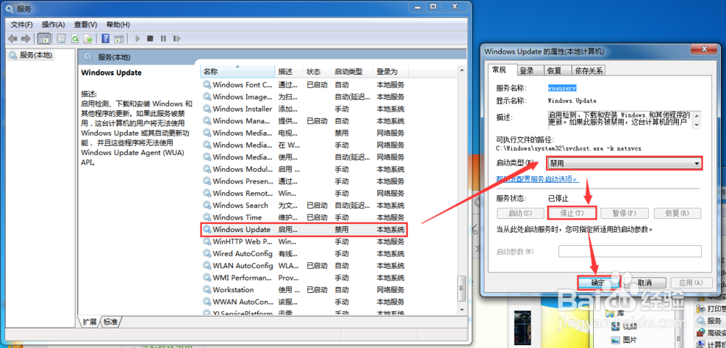The image size is (726, 348).
Task: Select the Windows Modul... service row
Action: (x=305, y=169)
